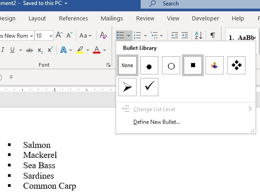Toggle Superscript formatting
Image resolution: width=260 pixels, height=195 pixels.
pyautogui.click(x=50, y=49)
